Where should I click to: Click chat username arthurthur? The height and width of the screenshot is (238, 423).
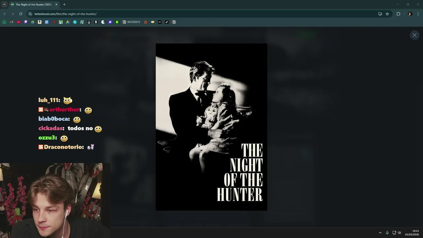(x=65, y=109)
